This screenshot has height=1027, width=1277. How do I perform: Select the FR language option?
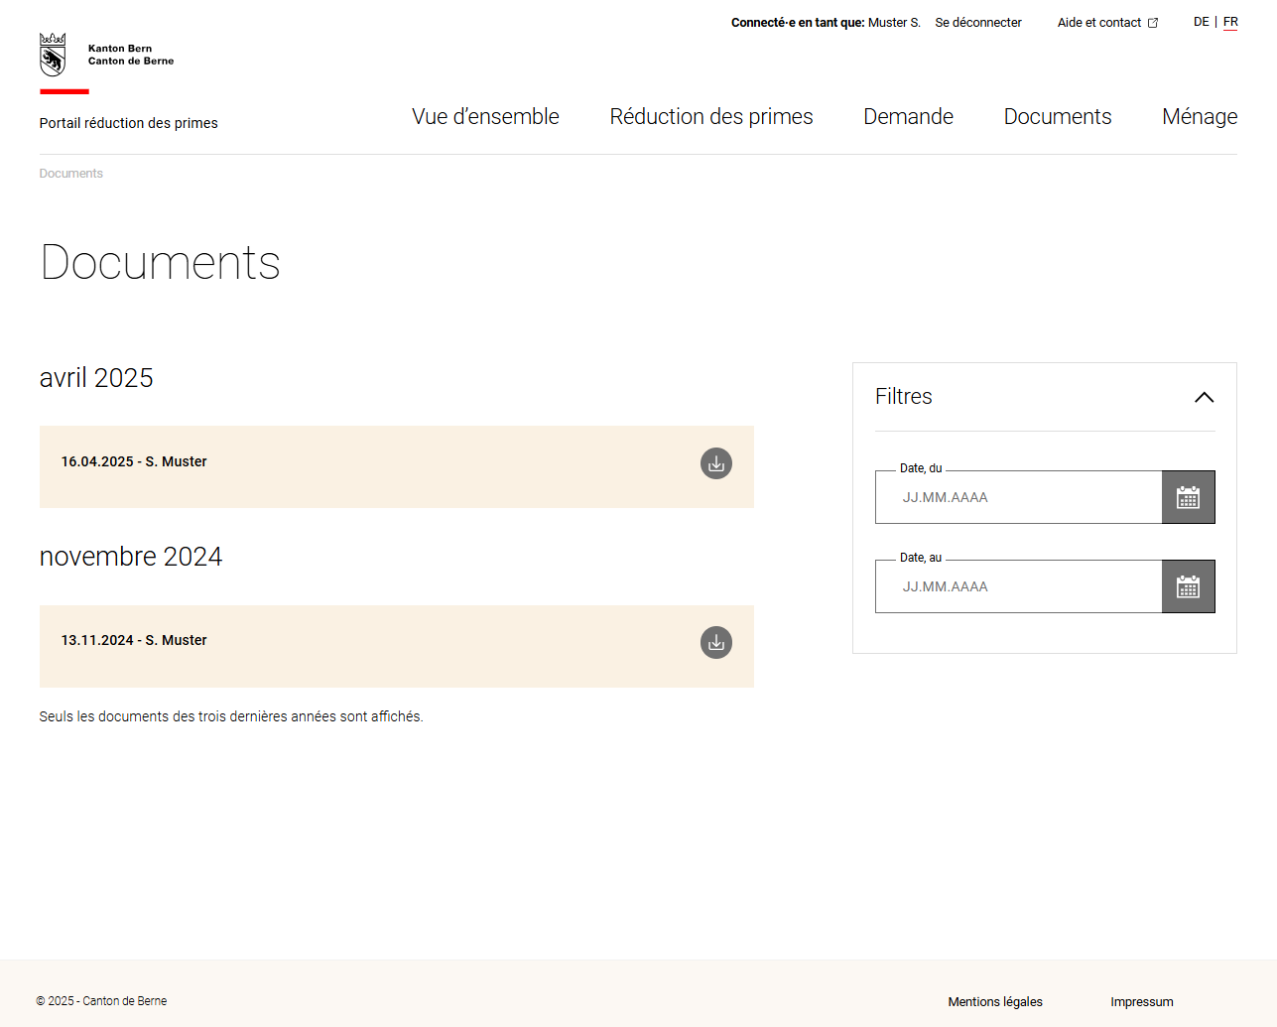pyautogui.click(x=1230, y=22)
